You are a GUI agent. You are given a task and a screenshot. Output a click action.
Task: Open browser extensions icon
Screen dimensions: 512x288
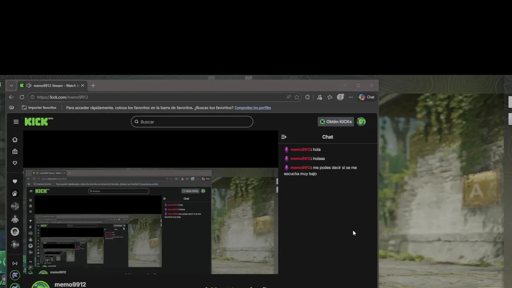tap(307, 97)
